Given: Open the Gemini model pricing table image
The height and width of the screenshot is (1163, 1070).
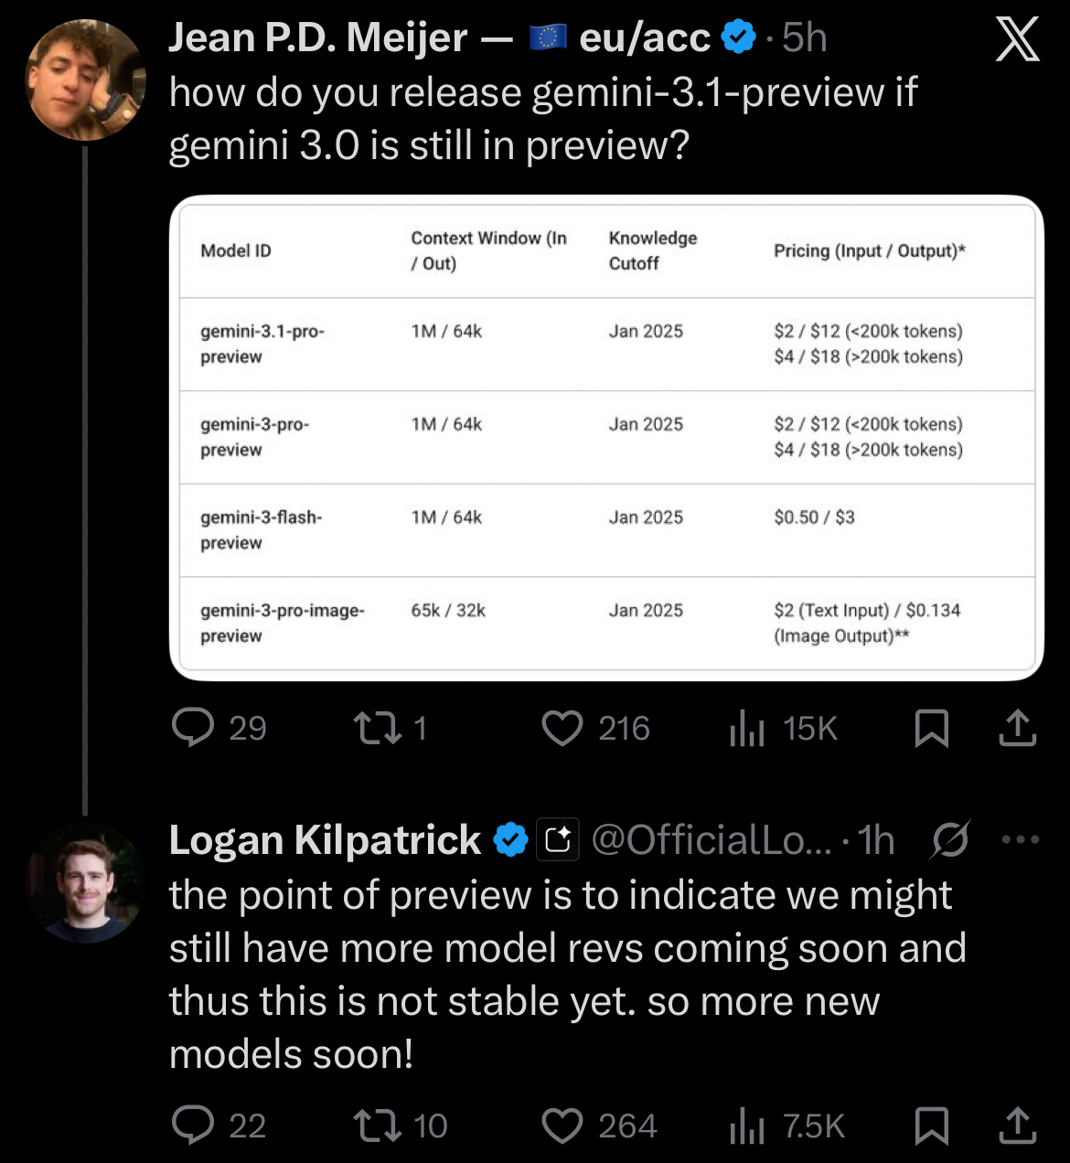Looking at the screenshot, I should point(606,438).
